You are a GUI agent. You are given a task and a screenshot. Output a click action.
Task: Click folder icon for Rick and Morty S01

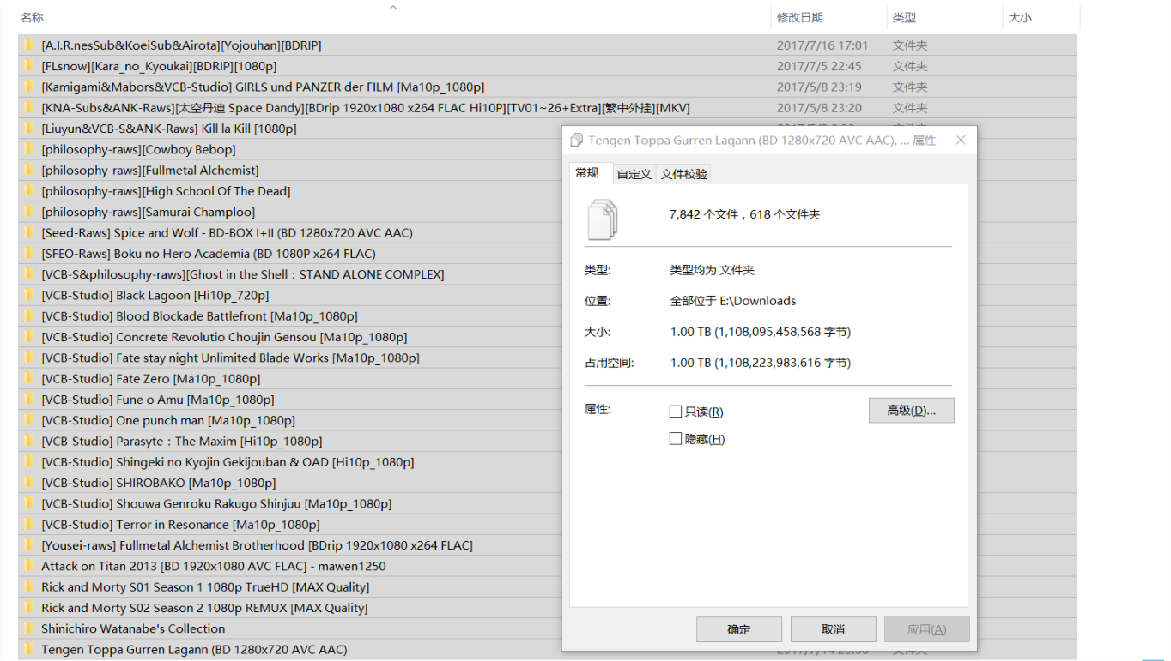click(28, 586)
